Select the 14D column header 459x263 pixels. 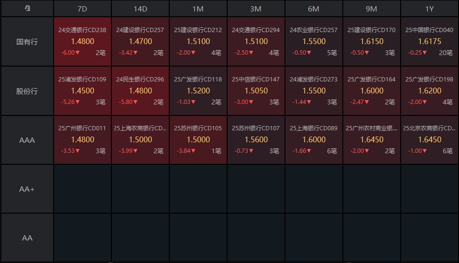pyautogui.click(x=140, y=9)
